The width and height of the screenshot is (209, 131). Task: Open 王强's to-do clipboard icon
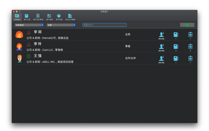190,58
